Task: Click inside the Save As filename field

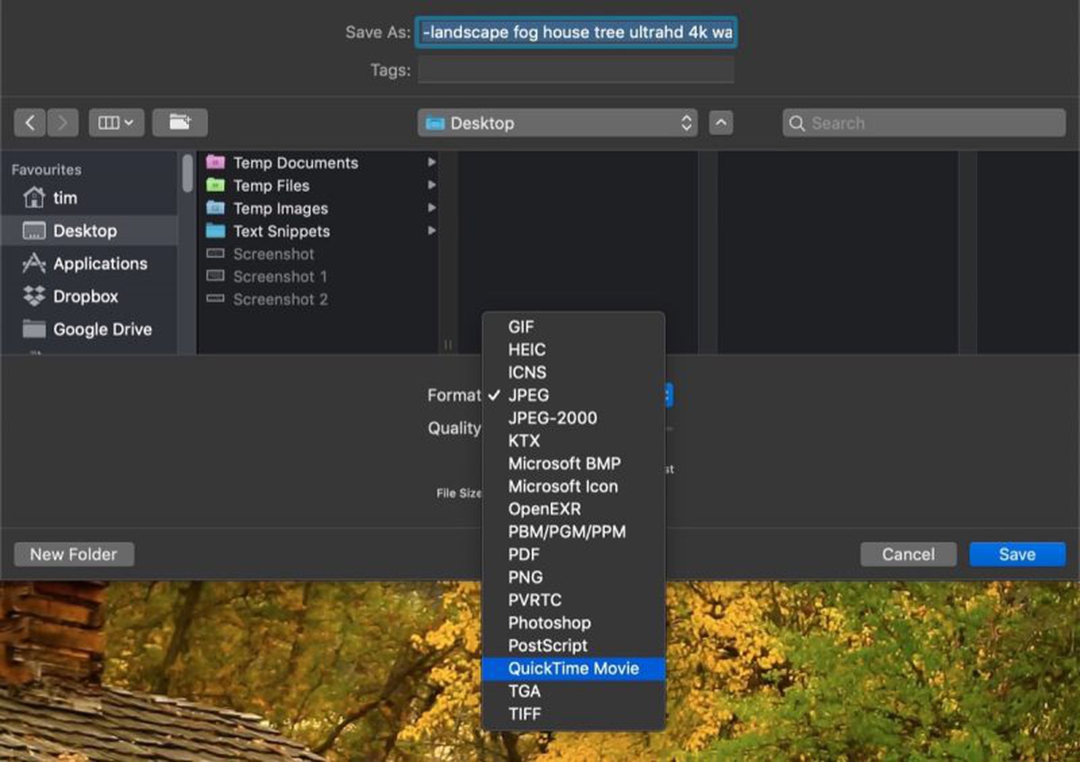Action: click(576, 32)
